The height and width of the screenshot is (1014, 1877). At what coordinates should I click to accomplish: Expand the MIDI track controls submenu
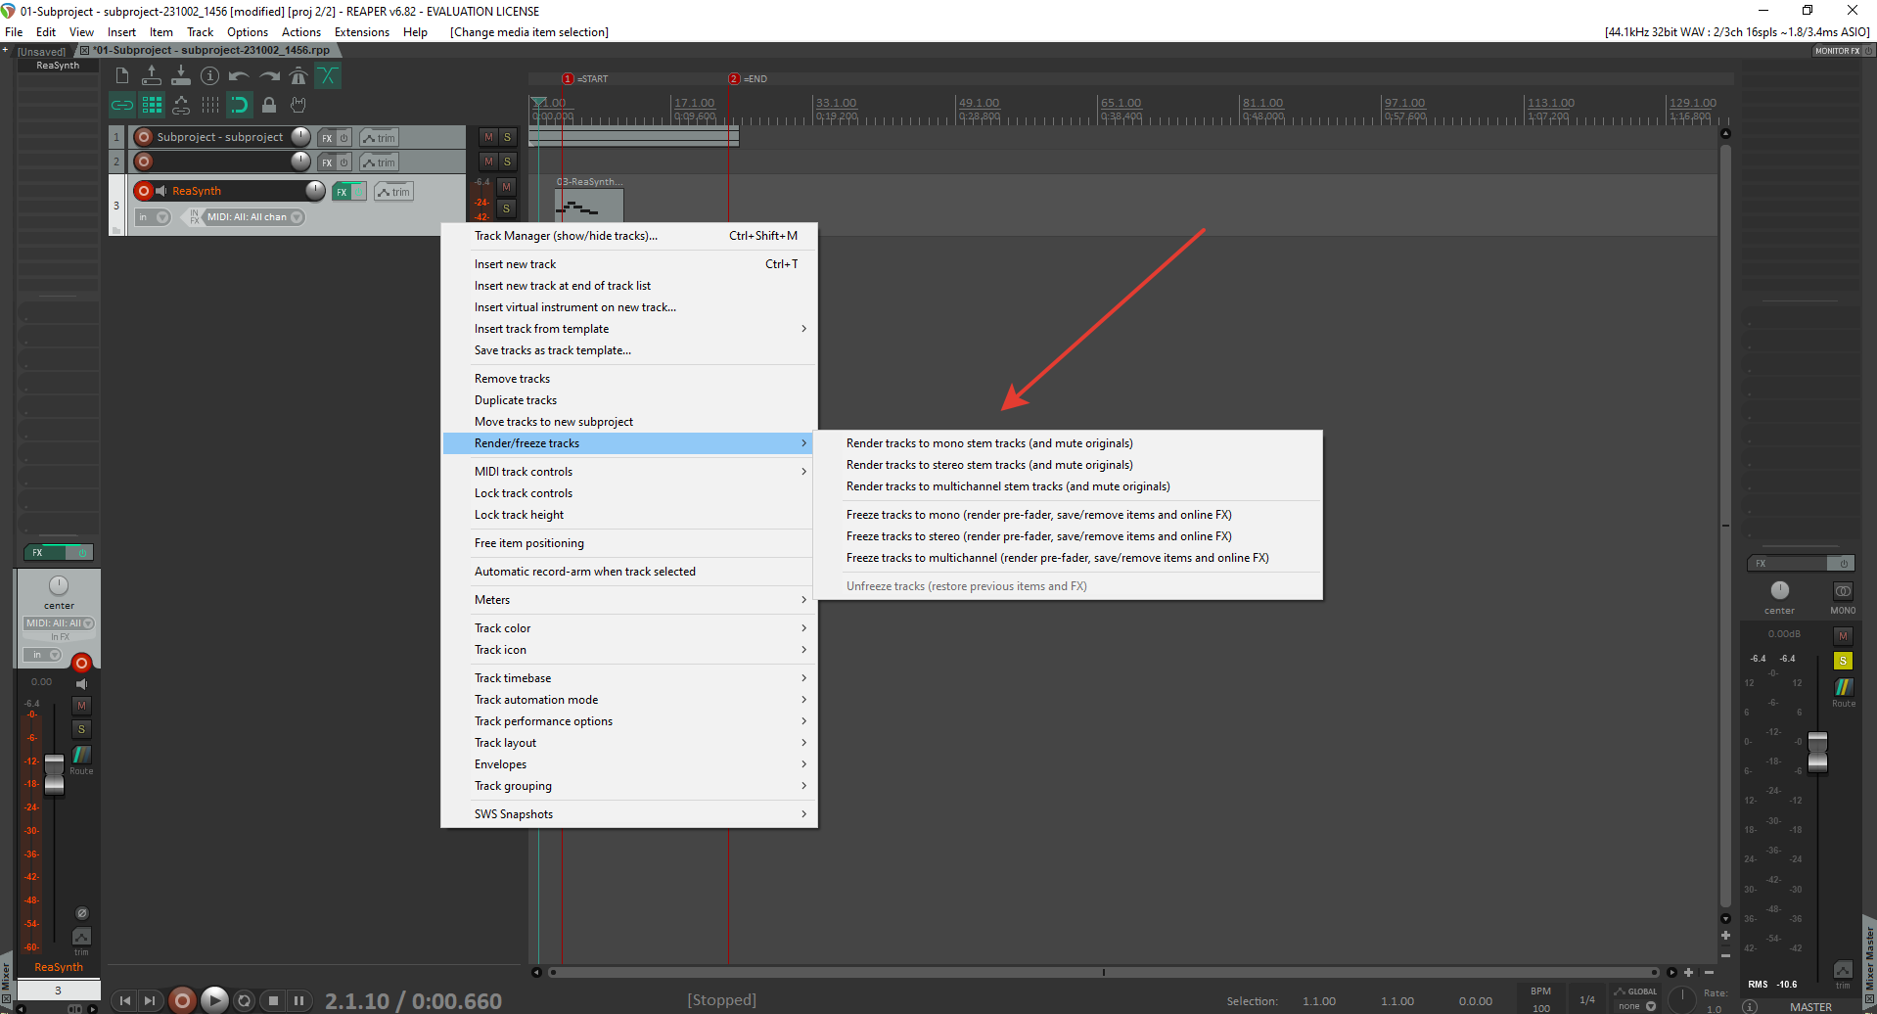coord(628,472)
